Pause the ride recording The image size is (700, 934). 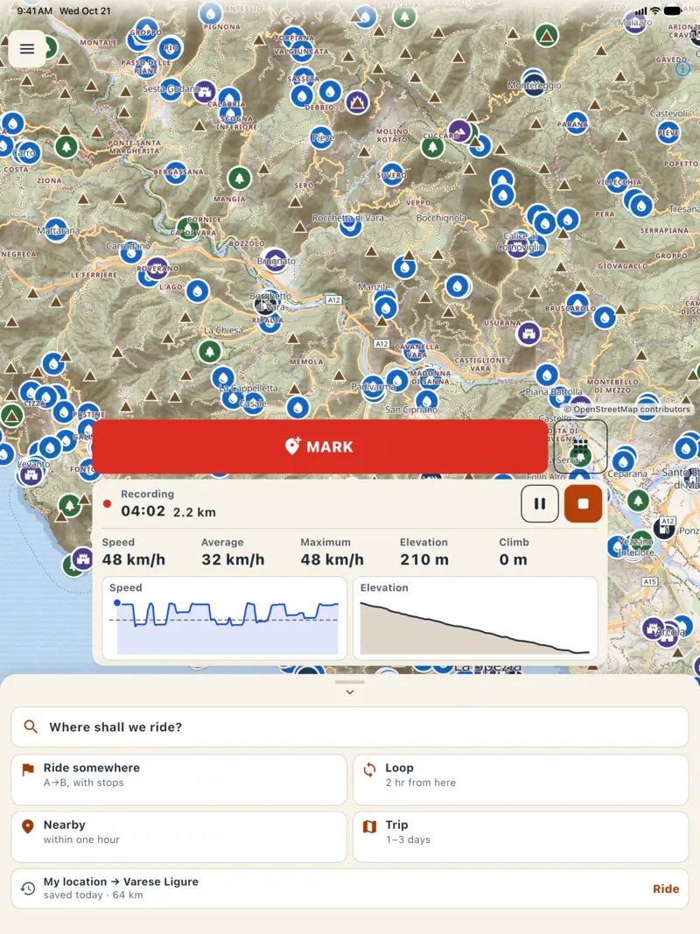tap(539, 504)
